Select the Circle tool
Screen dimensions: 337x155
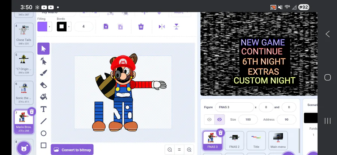point(43,133)
